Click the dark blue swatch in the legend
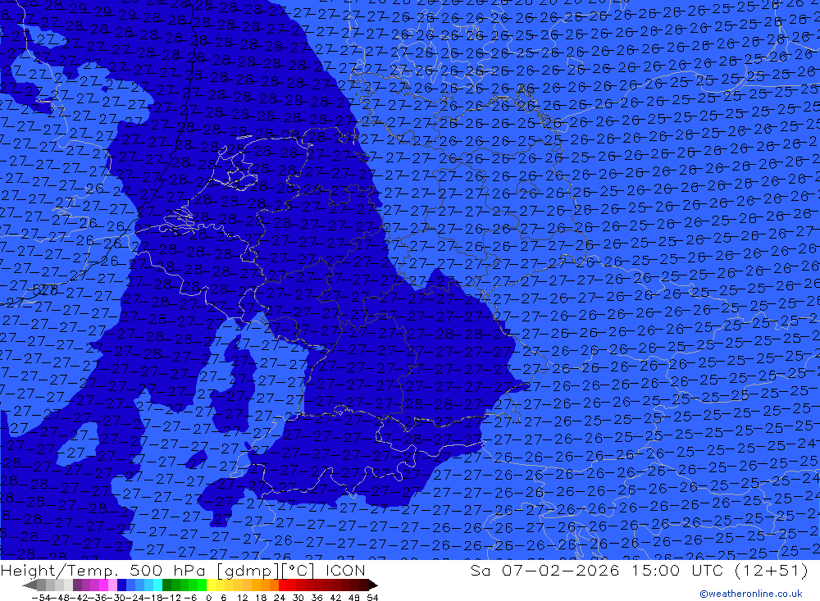Viewport: 820px width, 601px height. [x=122, y=585]
